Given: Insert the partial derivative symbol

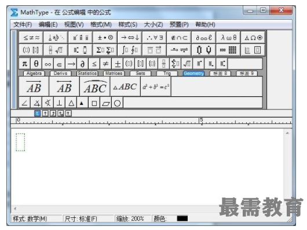Looking at the screenshot, I should [83, 64].
